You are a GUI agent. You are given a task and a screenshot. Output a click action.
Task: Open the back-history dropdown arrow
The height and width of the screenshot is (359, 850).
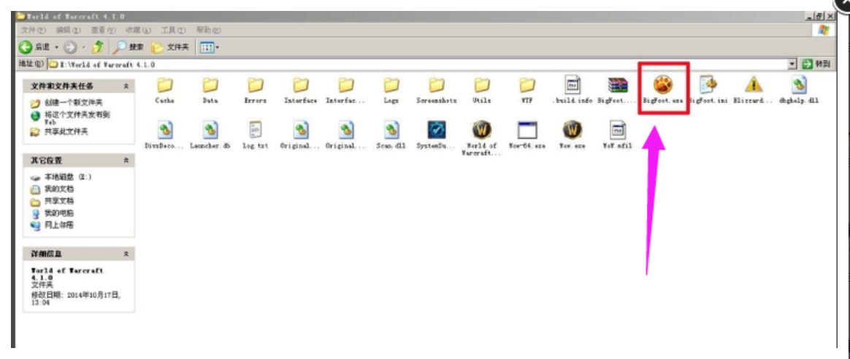[57, 47]
